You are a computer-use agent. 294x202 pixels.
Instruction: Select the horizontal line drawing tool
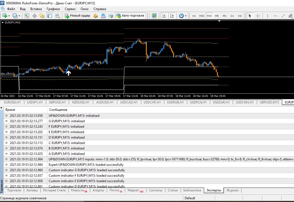click(x=275, y=16)
